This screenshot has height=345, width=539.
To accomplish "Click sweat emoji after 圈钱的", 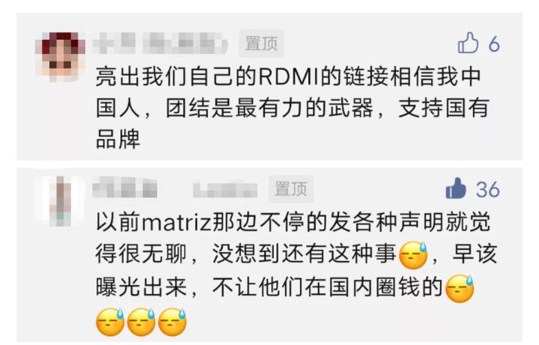I will point(460,289).
